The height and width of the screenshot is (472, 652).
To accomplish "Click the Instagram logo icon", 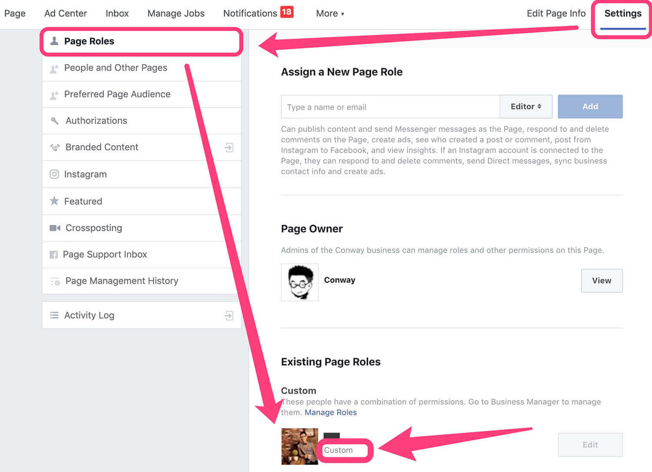I will (54, 174).
